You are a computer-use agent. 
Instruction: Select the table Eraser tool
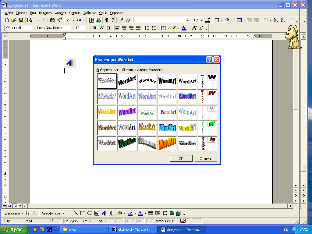pyautogui.click(x=128, y=20)
